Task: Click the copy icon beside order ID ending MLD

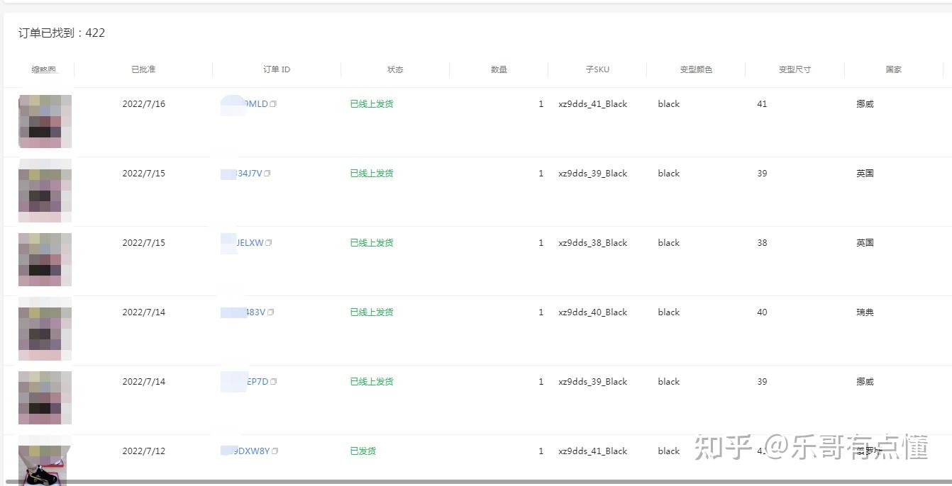Action: pyautogui.click(x=274, y=103)
